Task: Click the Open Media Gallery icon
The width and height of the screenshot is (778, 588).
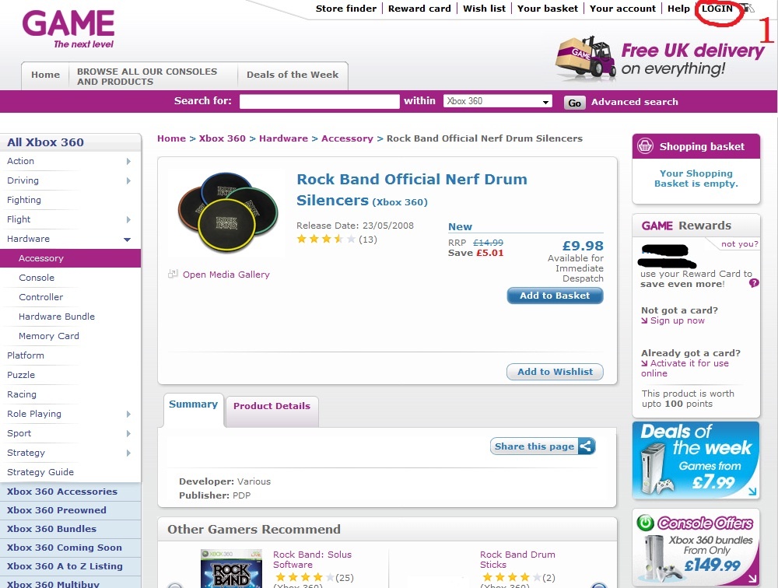Action: point(173,274)
